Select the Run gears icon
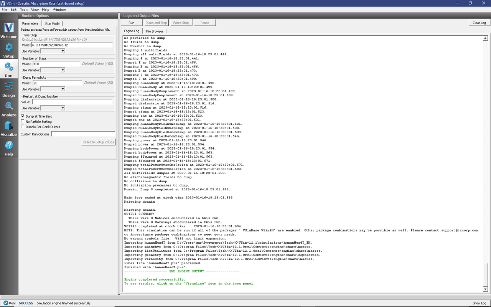 pos(9,67)
